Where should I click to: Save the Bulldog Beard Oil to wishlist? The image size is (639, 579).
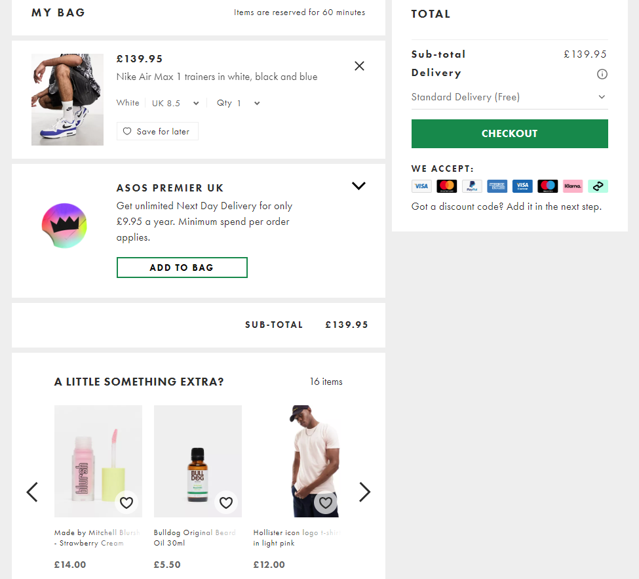click(x=226, y=503)
